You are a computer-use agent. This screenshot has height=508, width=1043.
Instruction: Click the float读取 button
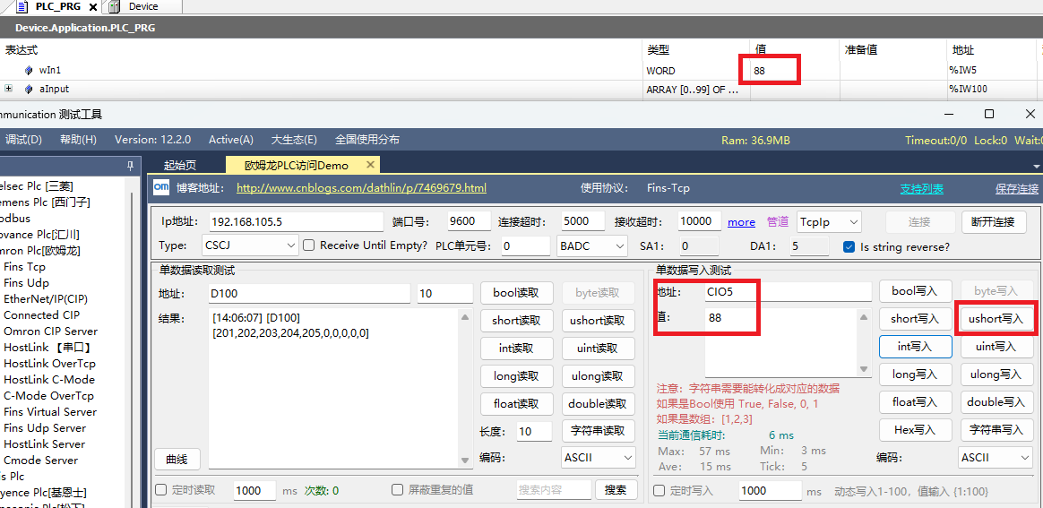point(515,403)
